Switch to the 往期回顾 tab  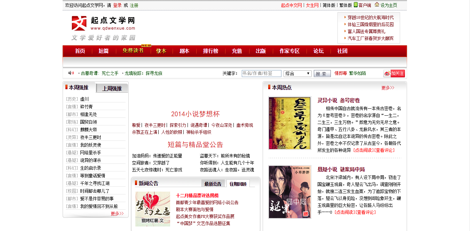[238, 184]
